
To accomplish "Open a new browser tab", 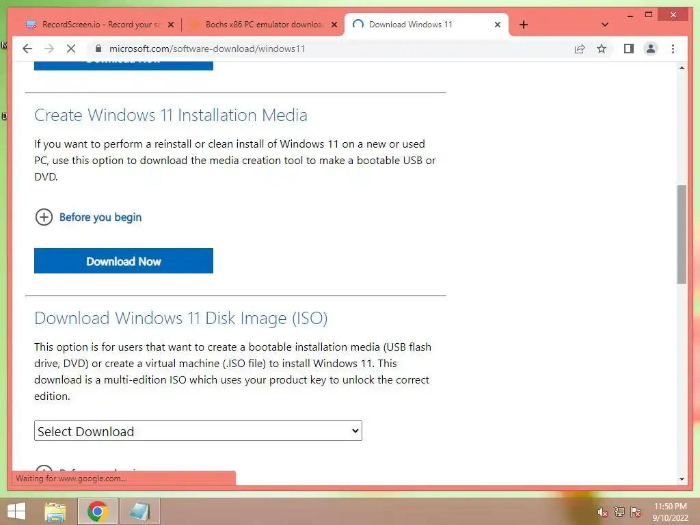I will 524,25.
